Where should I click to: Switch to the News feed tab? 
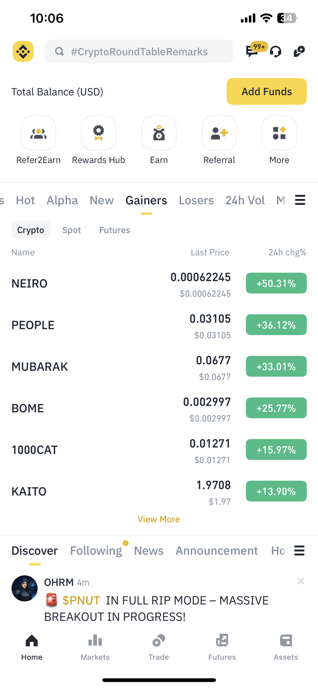(x=149, y=551)
